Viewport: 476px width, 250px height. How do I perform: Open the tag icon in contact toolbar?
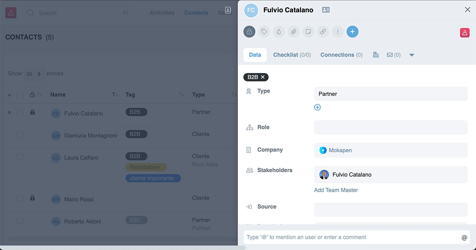(264, 32)
